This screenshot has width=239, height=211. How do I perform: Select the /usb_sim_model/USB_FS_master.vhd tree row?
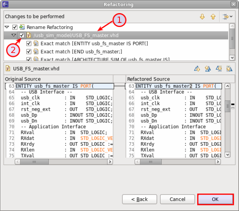(116, 35)
